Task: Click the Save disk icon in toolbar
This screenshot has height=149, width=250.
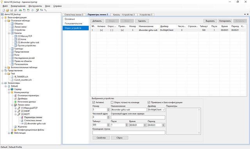Action: click(11, 10)
